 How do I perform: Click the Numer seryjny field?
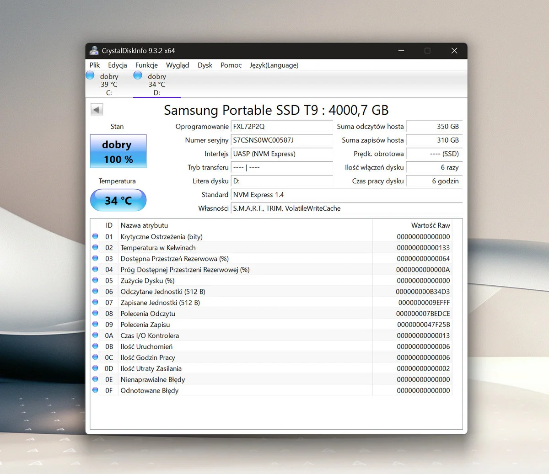282,140
